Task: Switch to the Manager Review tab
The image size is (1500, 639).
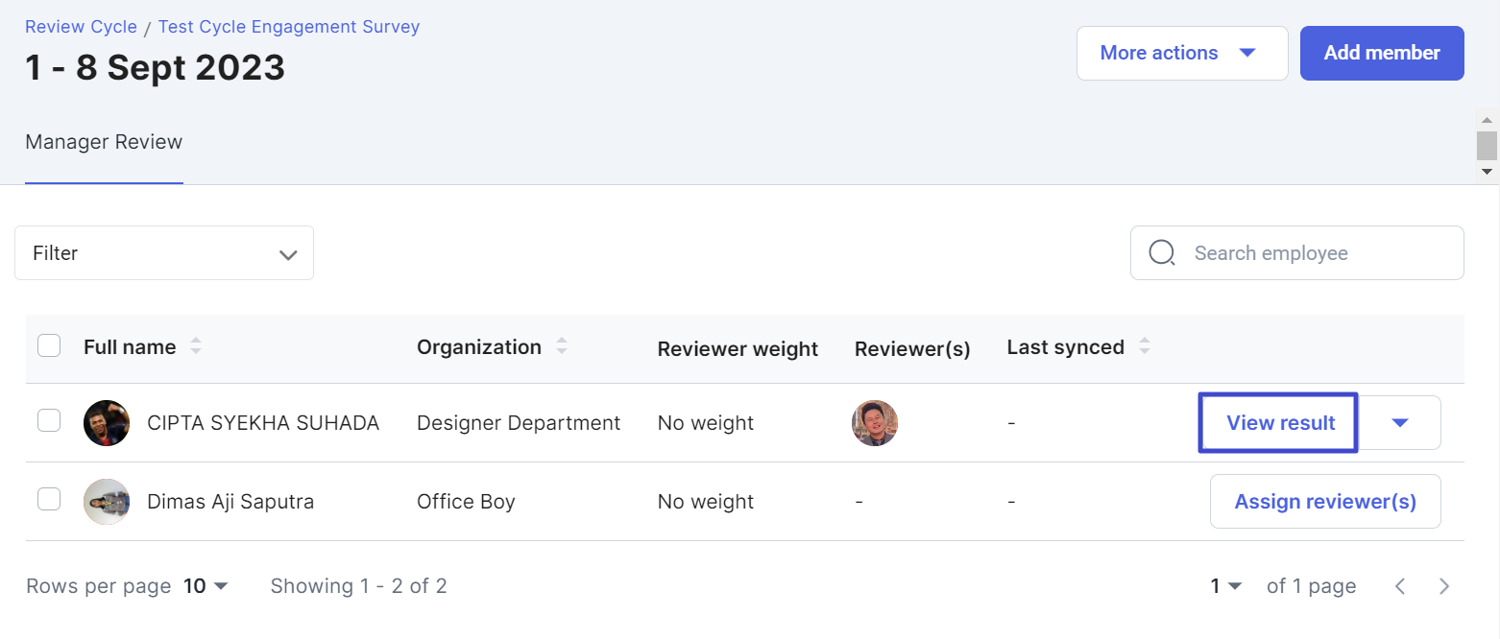Action: point(104,142)
